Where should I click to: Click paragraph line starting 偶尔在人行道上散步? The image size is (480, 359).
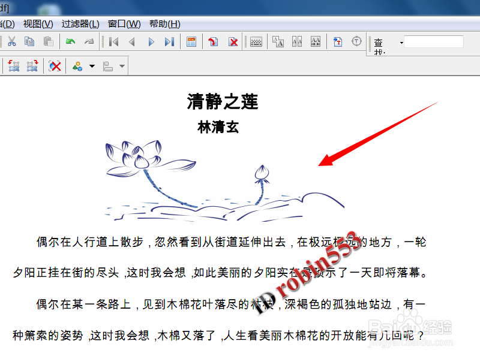click(231, 242)
